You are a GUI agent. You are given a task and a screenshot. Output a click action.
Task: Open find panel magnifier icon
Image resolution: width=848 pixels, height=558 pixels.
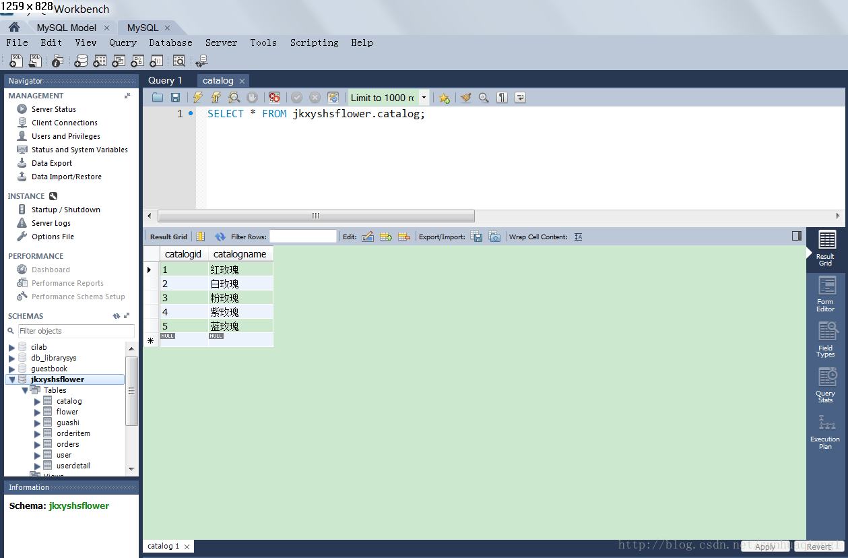[x=484, y=98]
